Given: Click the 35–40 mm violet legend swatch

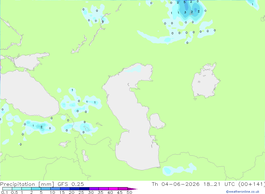Looking at the screenshot, I should (104, 189).
